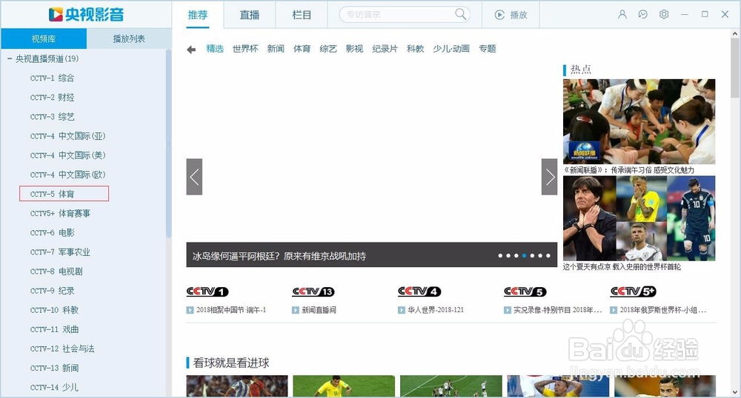The height and width of the screenshot is (398, 741).
Task: Switch to the 栏目 tab
Action: (x=302, y=15)
